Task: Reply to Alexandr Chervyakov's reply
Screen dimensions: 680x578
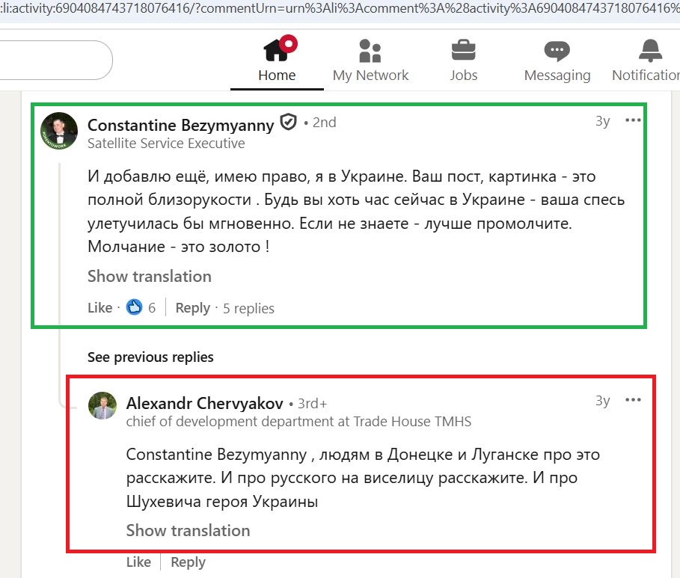Action: [x=188, y=562]
